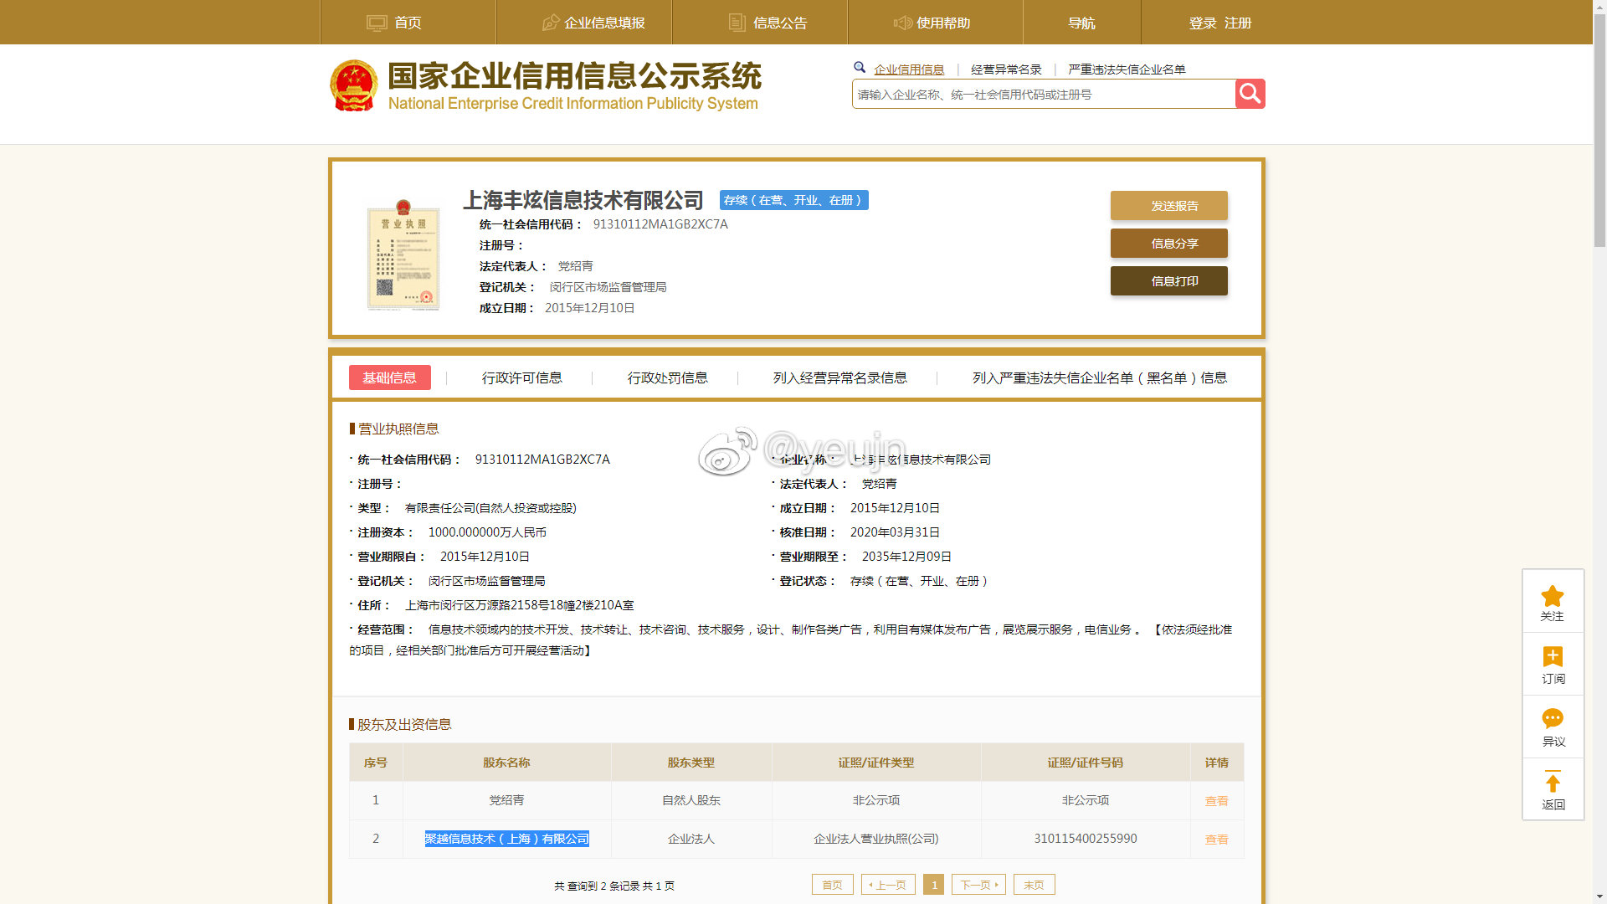This screenshot has height=904, width=1607.
Task: Select the 严重违法失信企业名单 search category
Action: pyautogui.click(x=1127, y=69)
